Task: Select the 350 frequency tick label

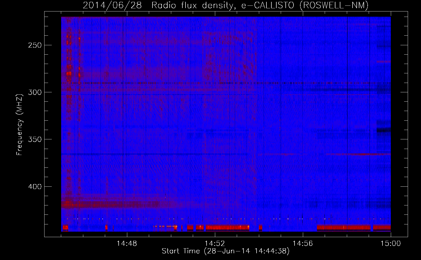Action: (x=35, y=139)
